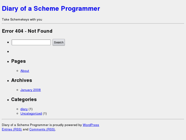Click the Pages sidebar heading

(x=18, y=61)
